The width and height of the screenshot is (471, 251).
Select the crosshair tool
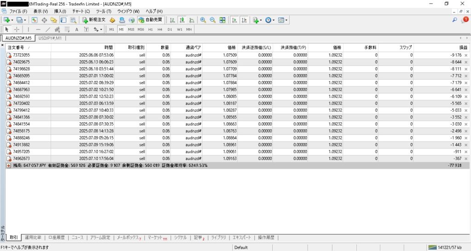coord(17,29)
